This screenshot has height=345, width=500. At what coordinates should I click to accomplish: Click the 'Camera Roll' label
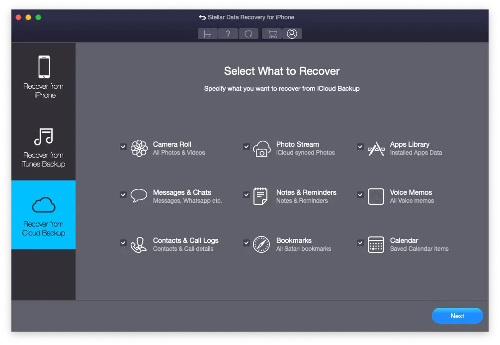tap(172, 144)
